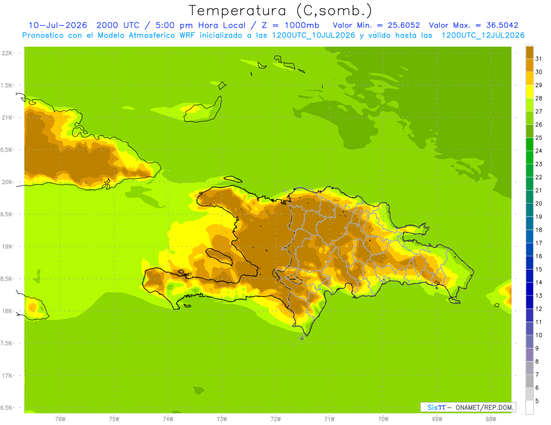551x425 pixels.
Task: Click the title "Temperatura (C,somb.)"
Action: click(x=281, y=11)
